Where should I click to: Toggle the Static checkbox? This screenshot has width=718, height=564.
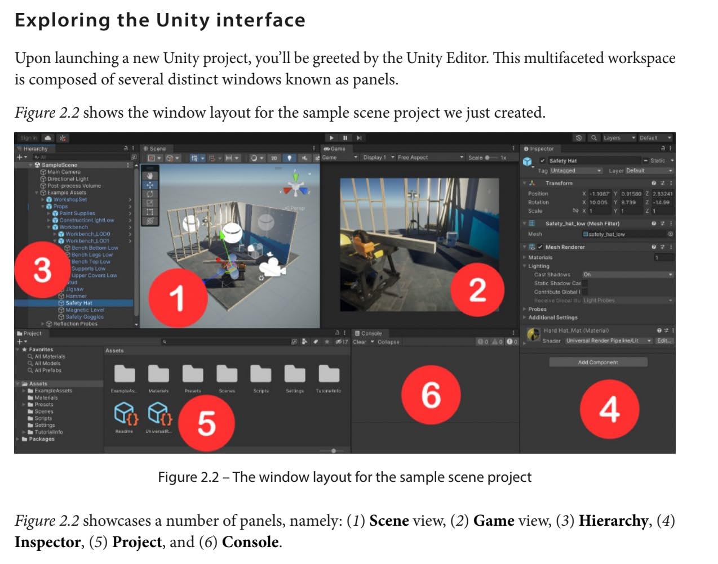coord(646,161)
